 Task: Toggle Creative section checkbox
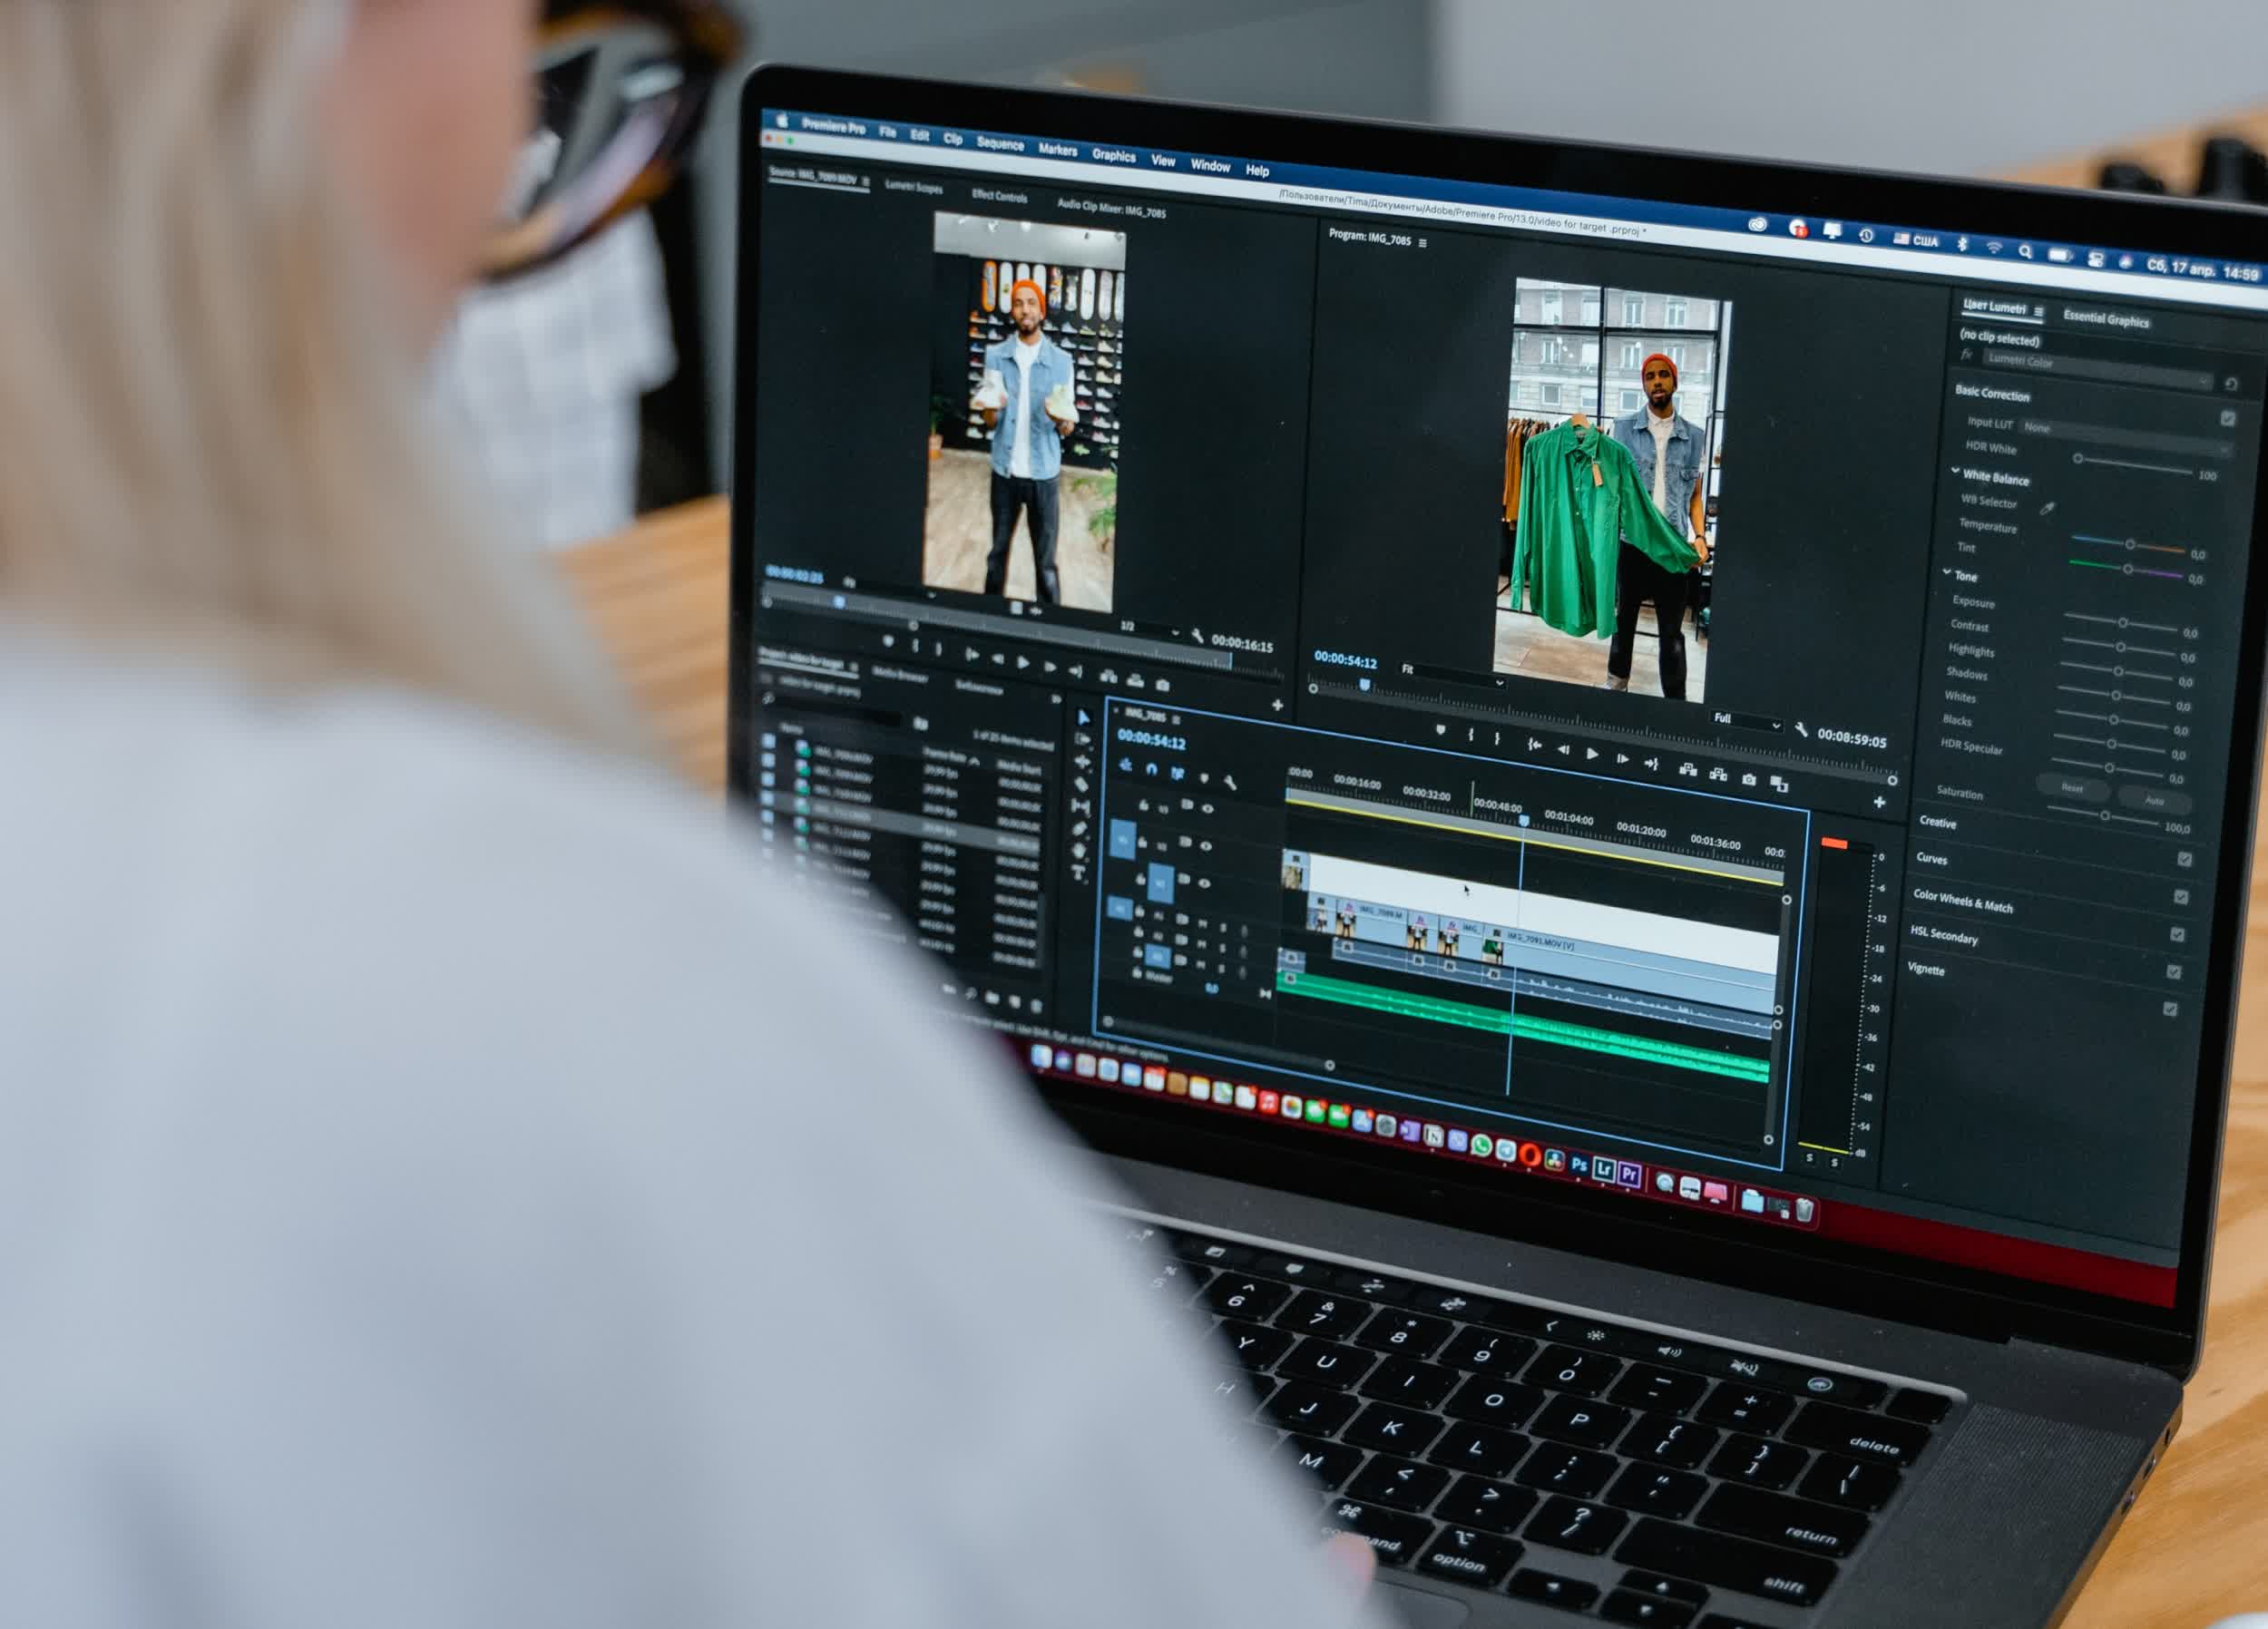tap(2185, 859)
